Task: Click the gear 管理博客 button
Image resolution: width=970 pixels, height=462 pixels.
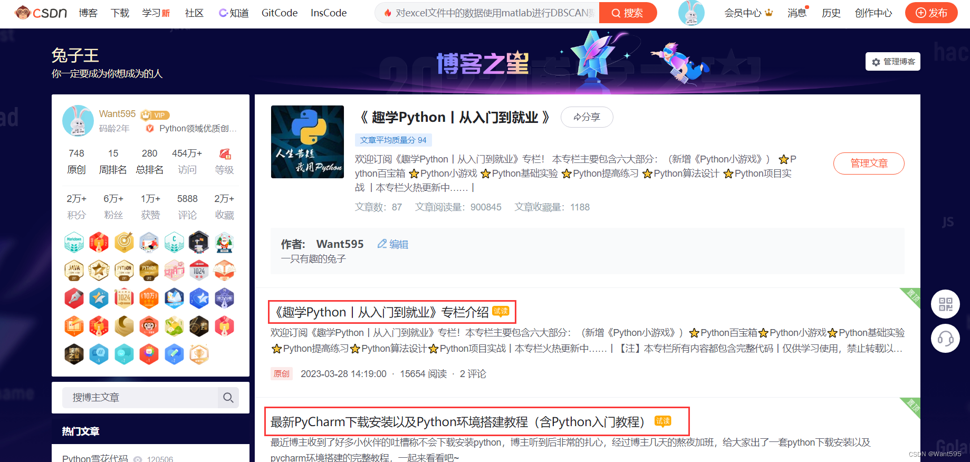Action: point(893,62)
